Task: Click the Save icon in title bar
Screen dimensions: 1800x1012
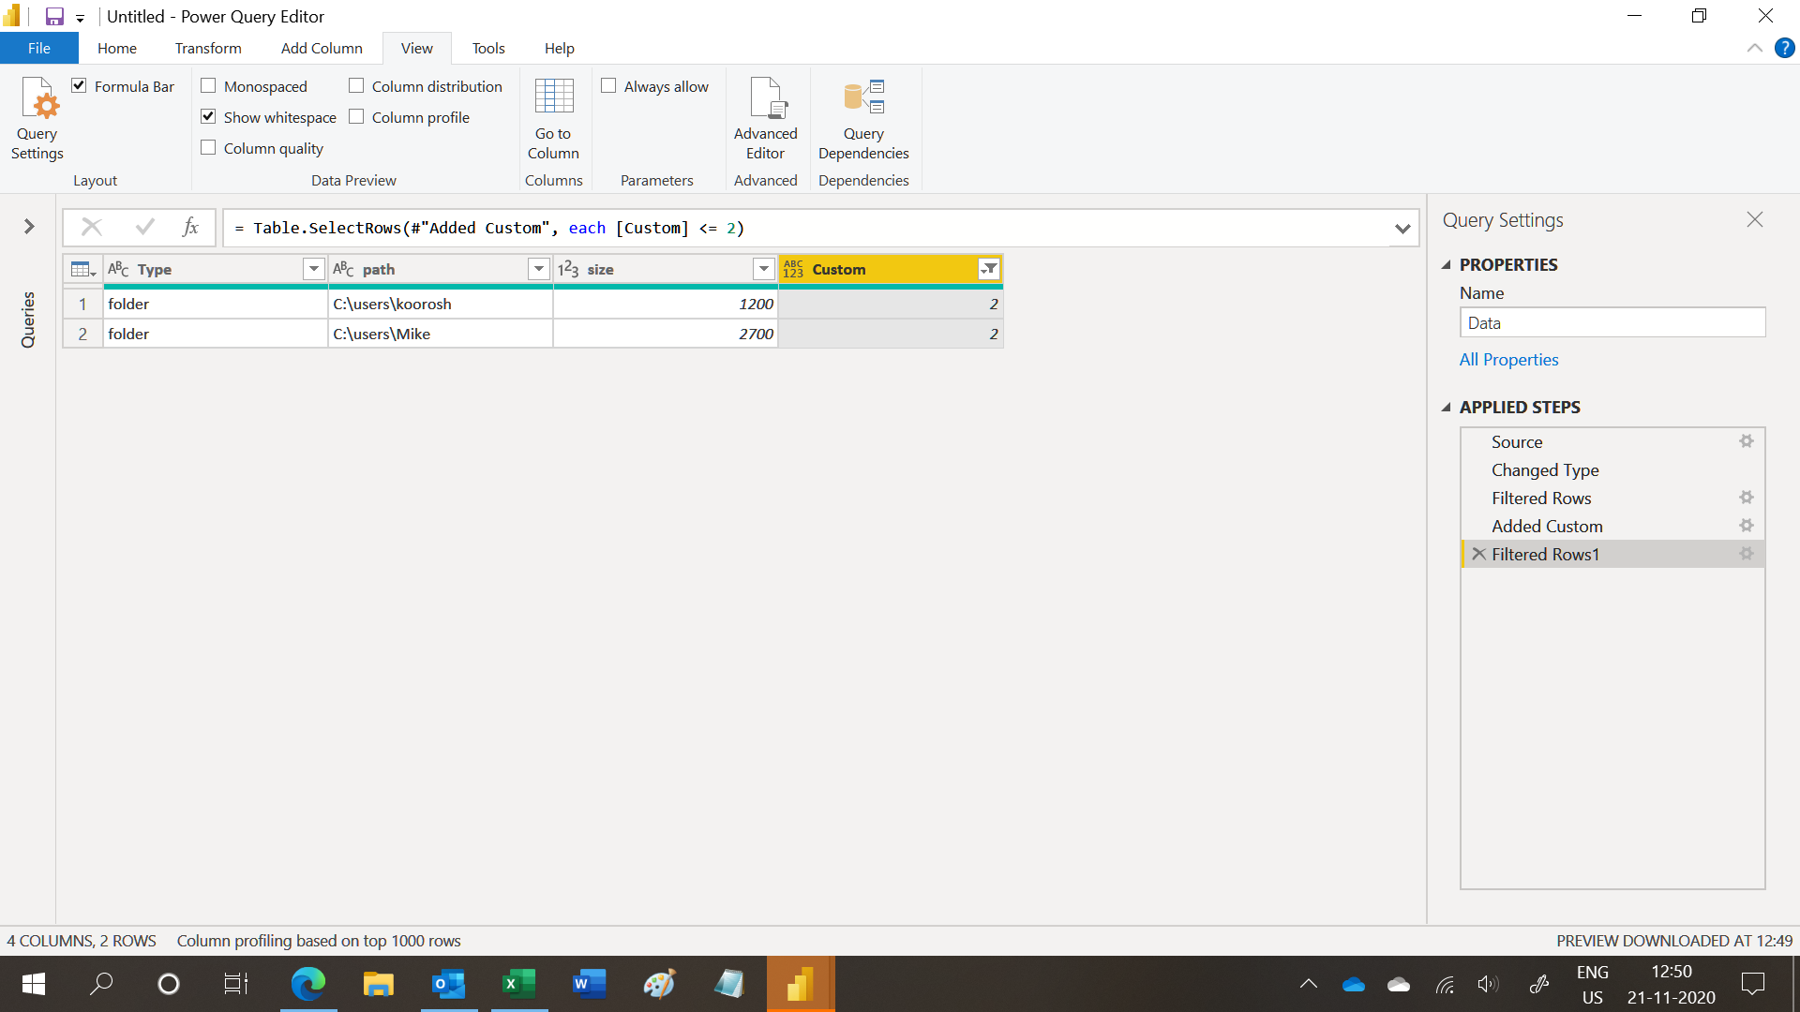Action: tap(54, 16)
